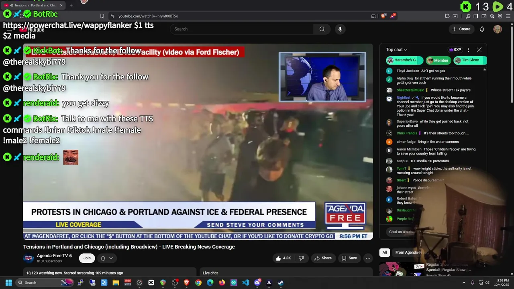Save the video to a playlist
Image resolution: width=514 pixels, height=289 pixels.
click(349, 258)
